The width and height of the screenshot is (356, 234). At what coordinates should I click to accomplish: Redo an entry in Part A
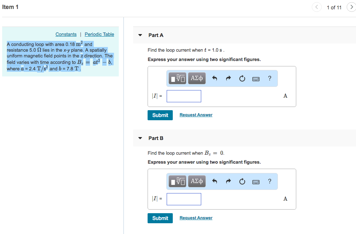click(x=228, y=78)
